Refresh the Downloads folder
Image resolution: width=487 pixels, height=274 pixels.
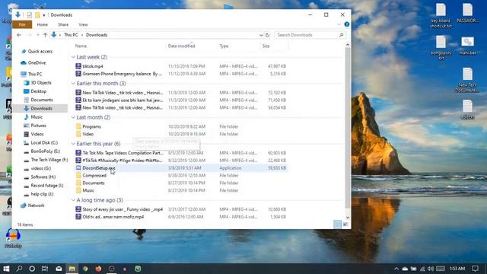coord(267,35)
